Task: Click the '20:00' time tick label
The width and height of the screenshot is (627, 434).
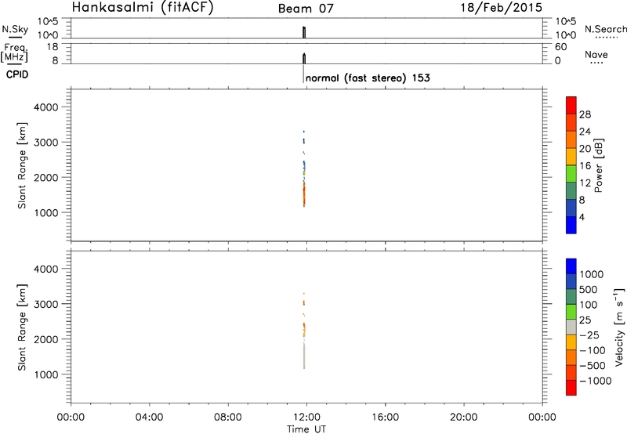Action: pos(463,418)
